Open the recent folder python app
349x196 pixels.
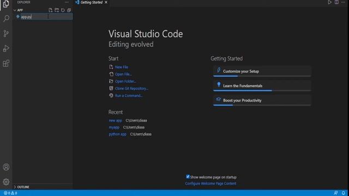coord(118,134)
